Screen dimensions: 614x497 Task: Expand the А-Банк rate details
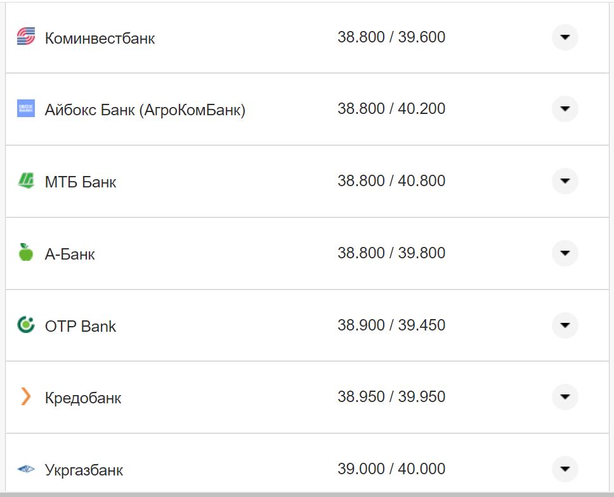pos(565,253)
